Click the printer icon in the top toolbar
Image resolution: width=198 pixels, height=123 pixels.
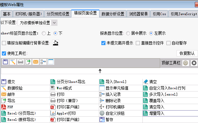pos(21,62)
